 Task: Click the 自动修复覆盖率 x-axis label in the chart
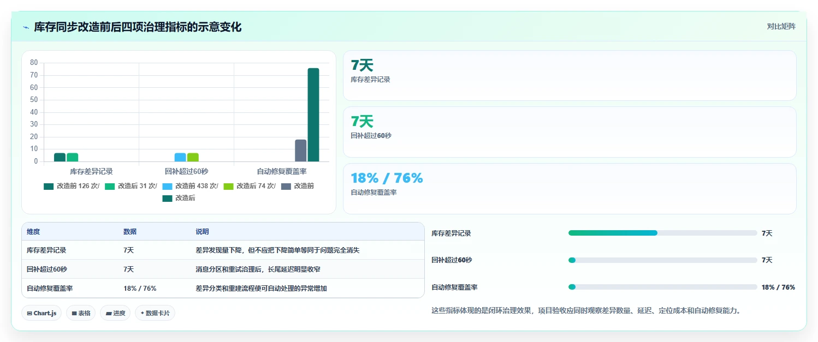tap(282, 171)
